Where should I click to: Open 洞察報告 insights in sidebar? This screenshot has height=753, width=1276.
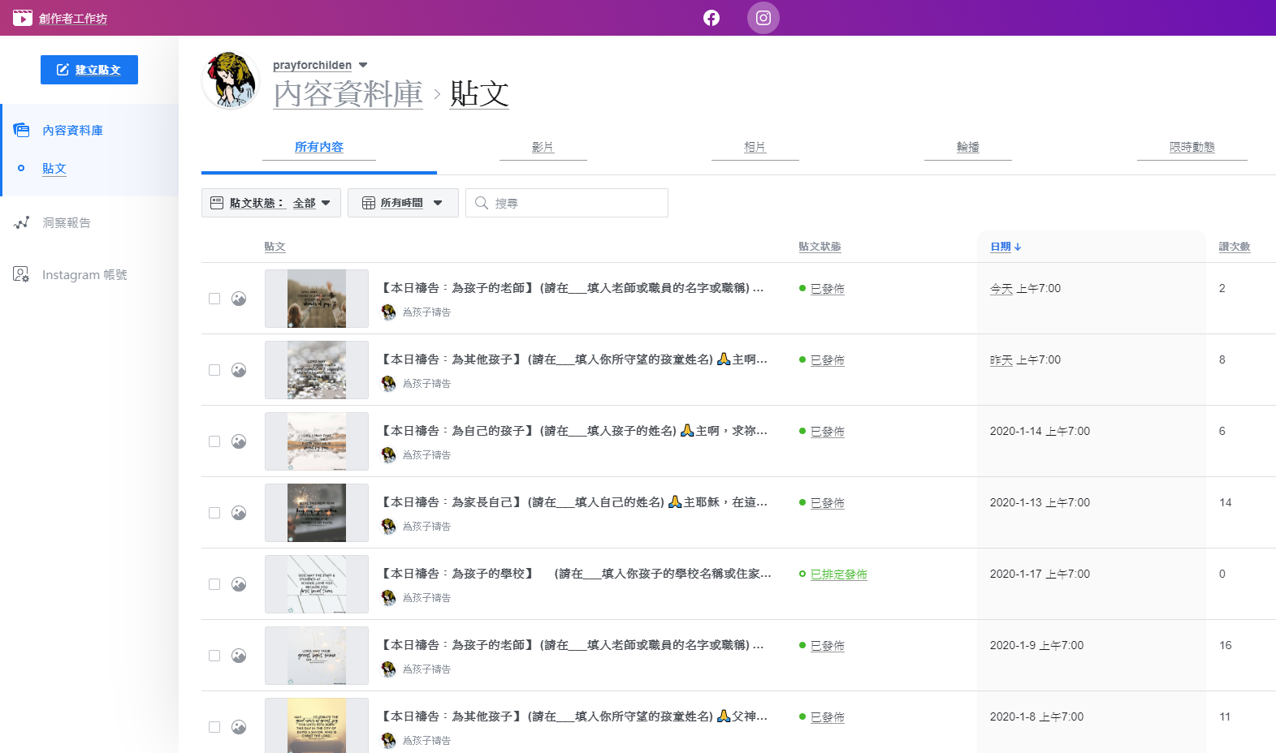pyautogui.click(x=66, y=222)
